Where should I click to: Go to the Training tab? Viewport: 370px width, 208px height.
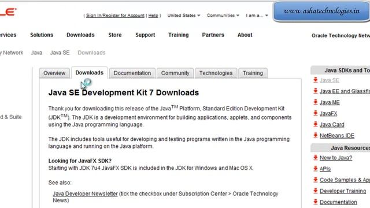(x=253, y=73)
